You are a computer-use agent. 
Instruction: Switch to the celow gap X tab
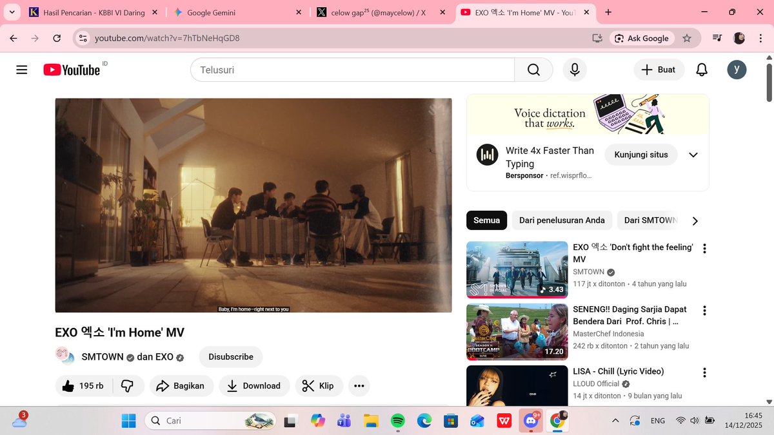point(381,12)
